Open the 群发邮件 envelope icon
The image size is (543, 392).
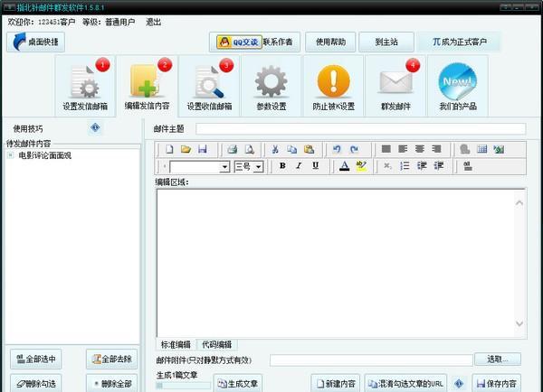point(395,86)
